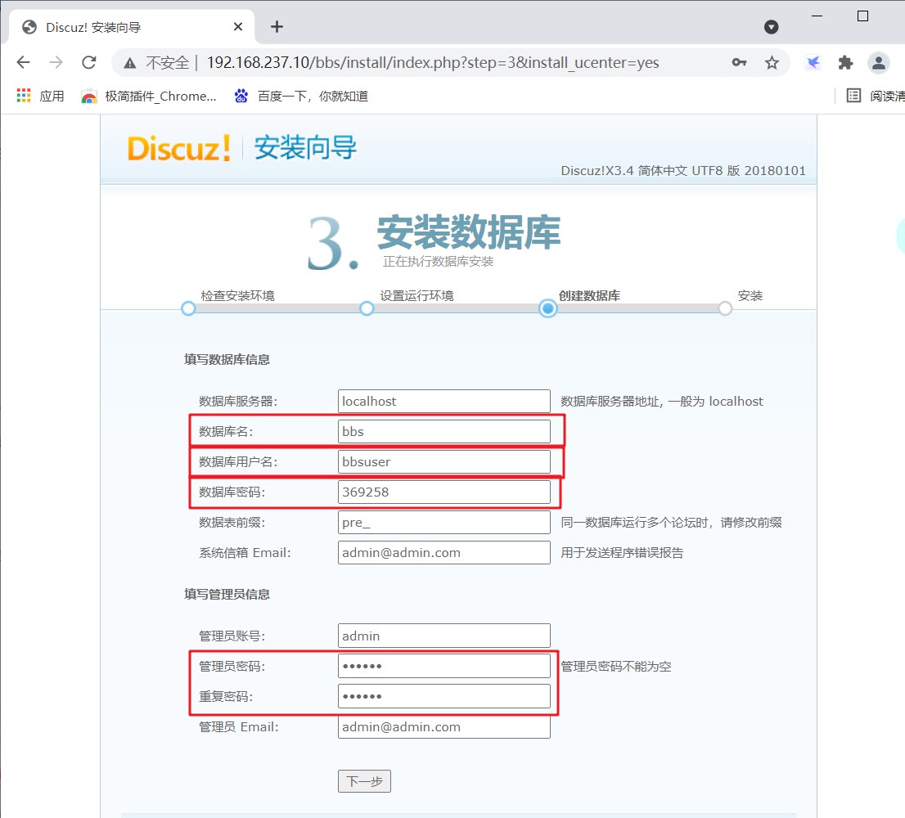Click the Discuz! logo
Screen dimensions: 905x818
(179, 148)
